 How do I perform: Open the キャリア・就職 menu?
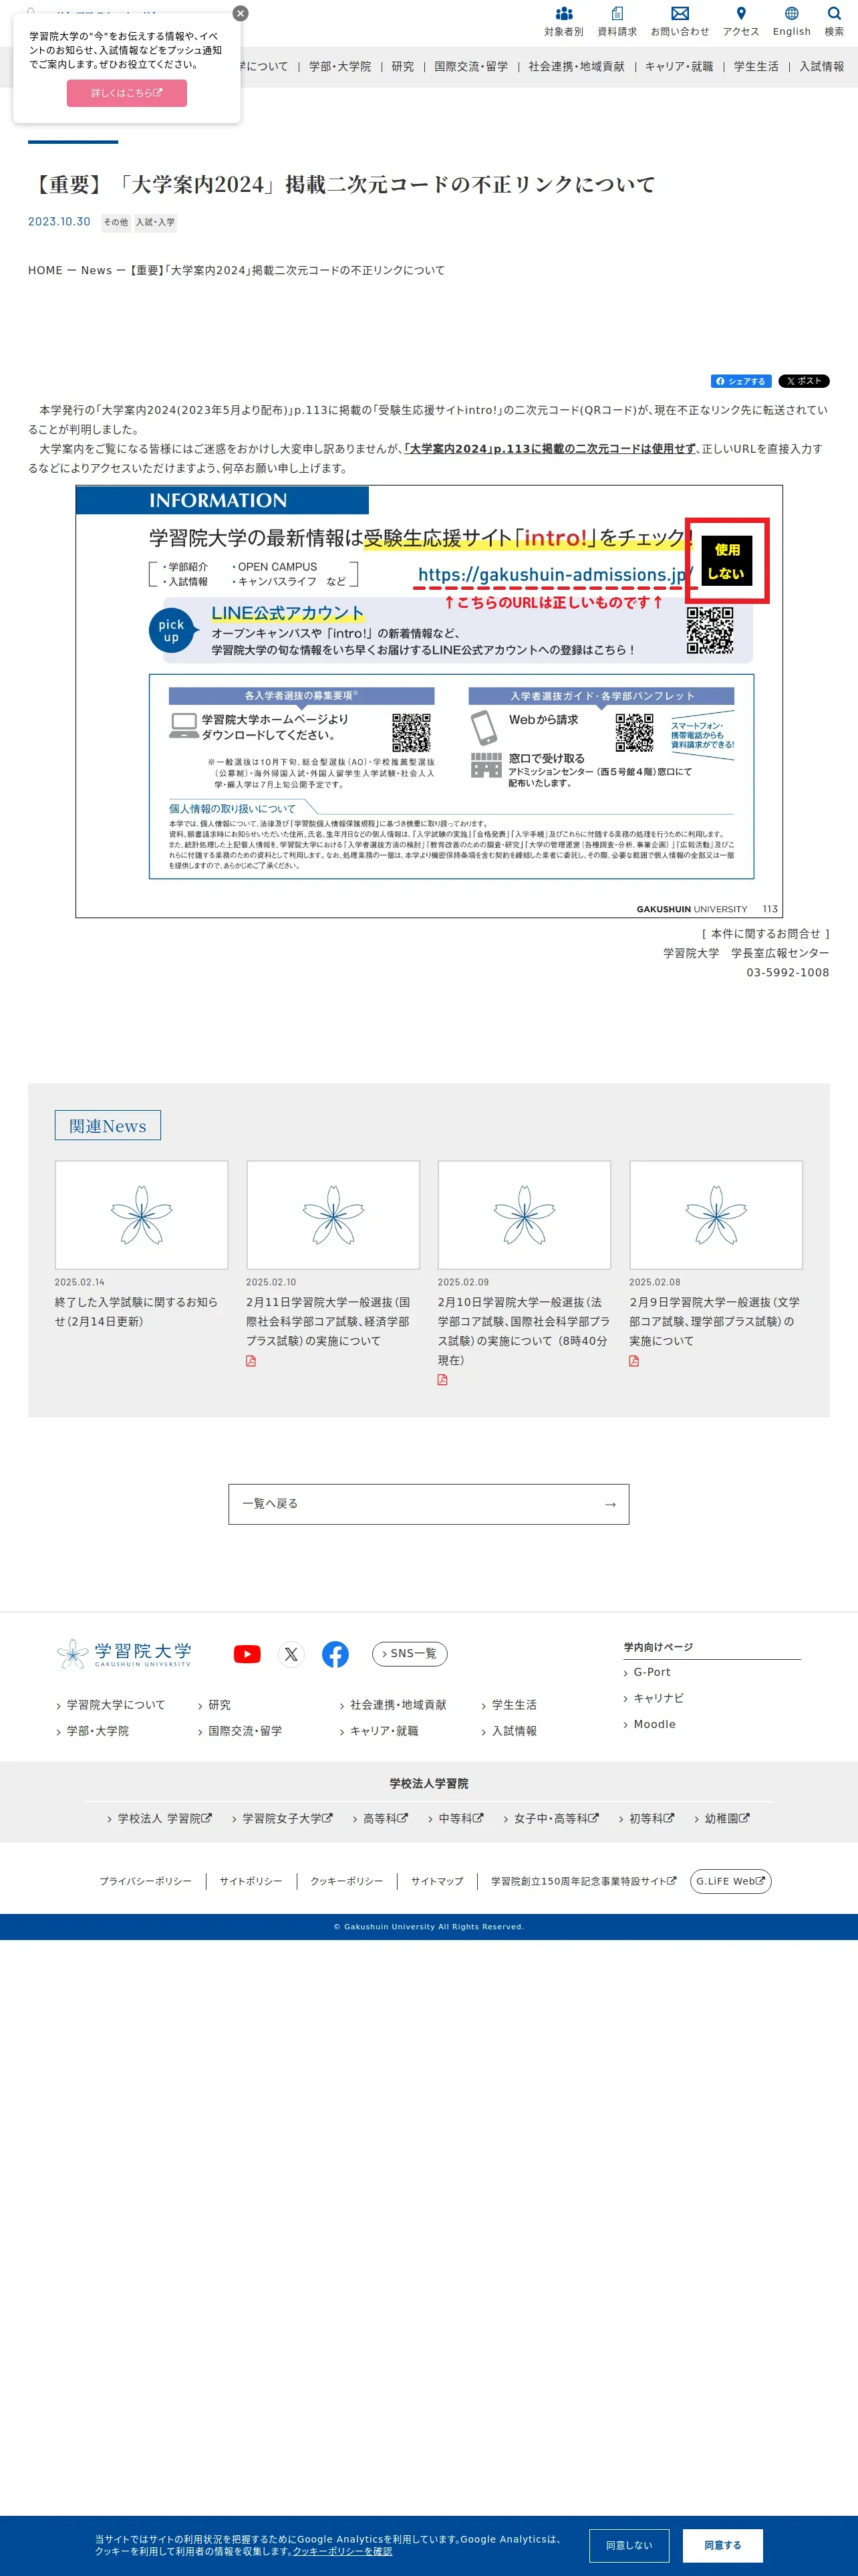(679, 67)
